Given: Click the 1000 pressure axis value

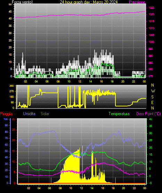Looking at the screenshot, I should 151,42.
